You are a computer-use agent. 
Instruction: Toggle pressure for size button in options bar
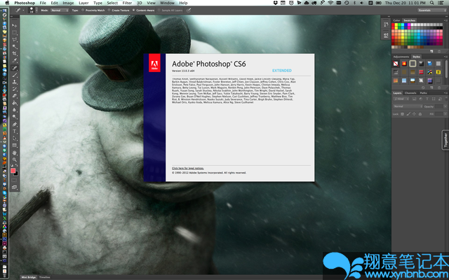[x=188, y=10]
